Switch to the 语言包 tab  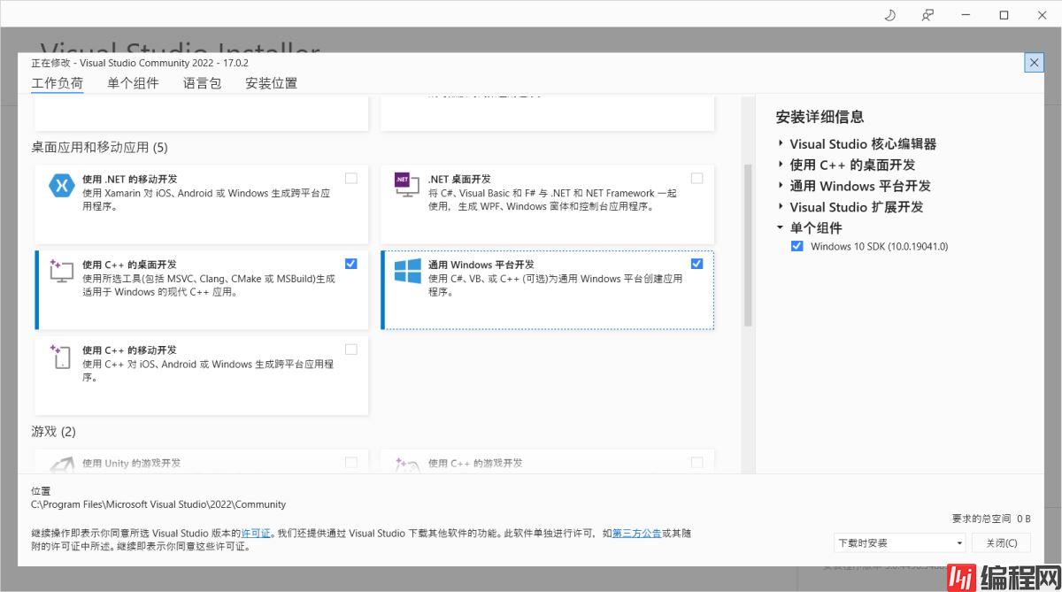202,83
